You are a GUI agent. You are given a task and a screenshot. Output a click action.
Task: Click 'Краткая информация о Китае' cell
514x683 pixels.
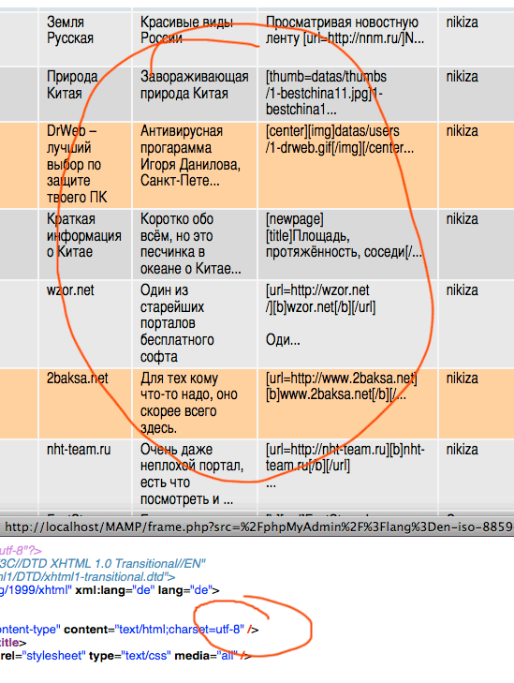[85, 244]
